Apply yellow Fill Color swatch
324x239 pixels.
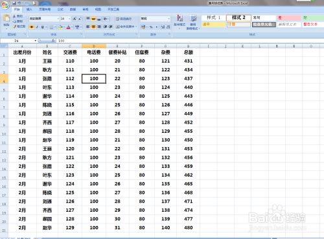[x=60, y=27]
